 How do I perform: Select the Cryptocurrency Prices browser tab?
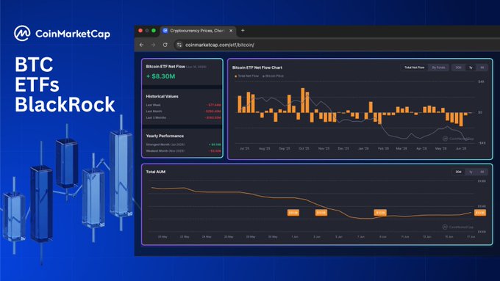[x=198, y=31]
